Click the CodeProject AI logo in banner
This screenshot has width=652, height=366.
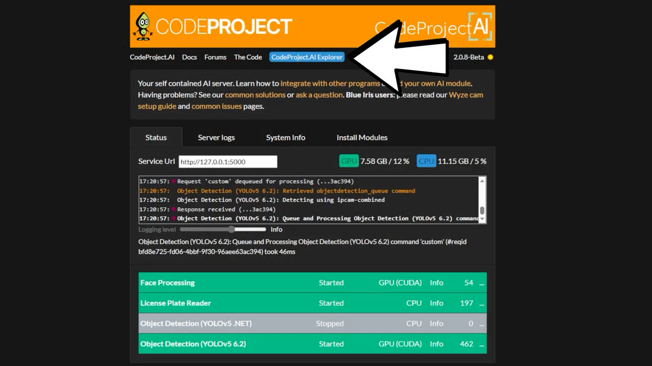pos(433,28)
